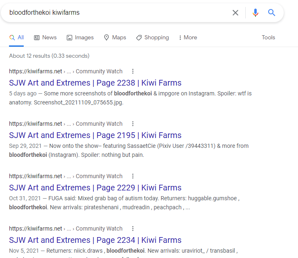Expand the More search options
The height and width of the screenshot is (258, 298).
tap(188, 38)
